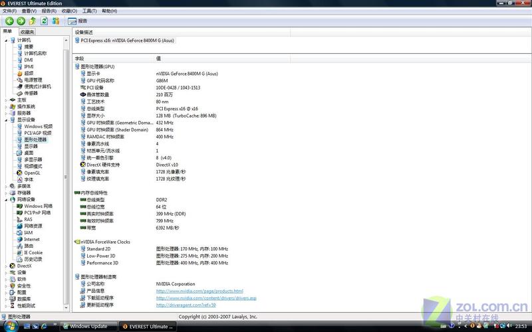Open the driveragent.com update link

click(186, 305)
